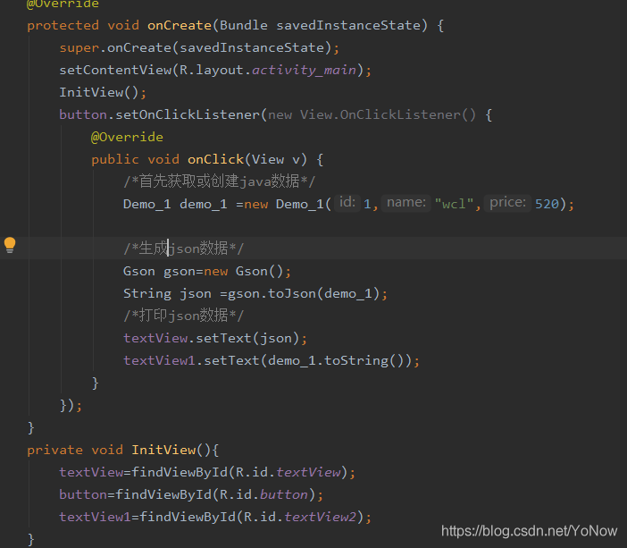The width and height of the screenshot is (627, 548).
Task: Click the value 520 in constructor
Action: click(547, 204)
